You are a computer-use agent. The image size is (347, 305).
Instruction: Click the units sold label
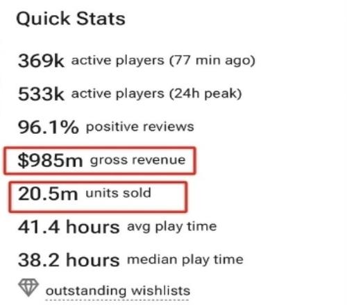[119, 193]
